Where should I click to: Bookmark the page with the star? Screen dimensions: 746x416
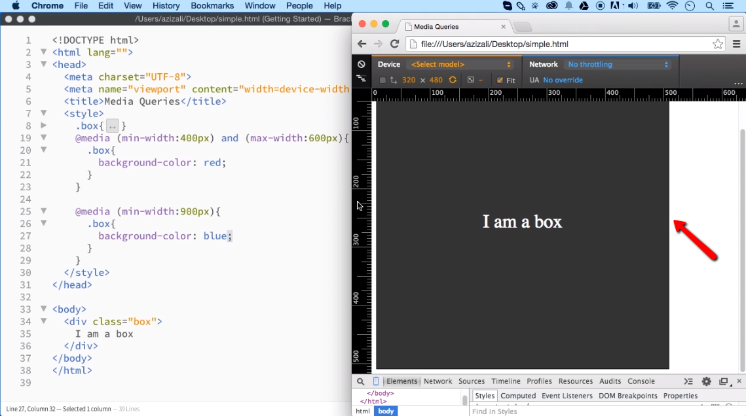click(718, 43)
